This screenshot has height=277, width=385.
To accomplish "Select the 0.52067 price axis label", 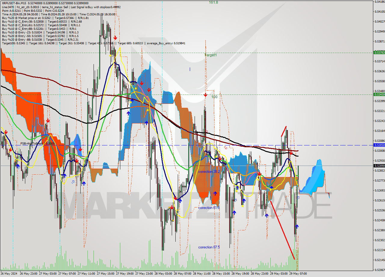I will pyautogui.click(x=380, y=270).
